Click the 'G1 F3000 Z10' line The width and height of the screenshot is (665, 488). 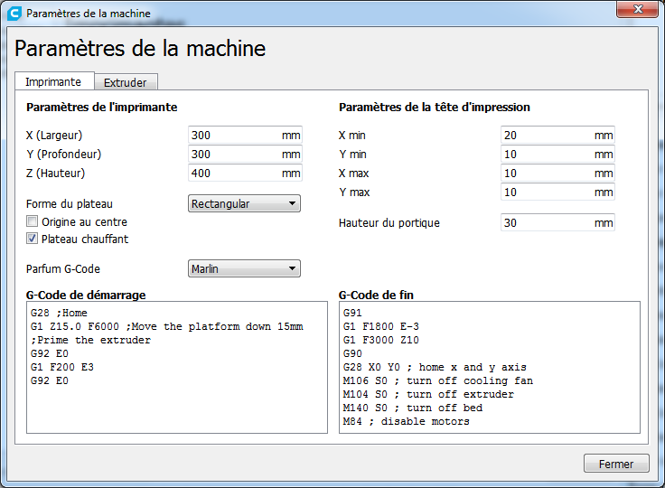381,340
